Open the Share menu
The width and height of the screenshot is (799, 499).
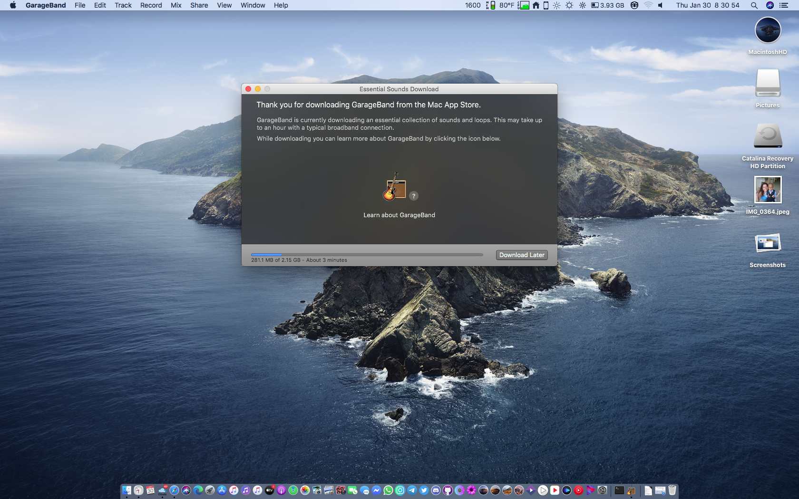click(x=199, y=5)
